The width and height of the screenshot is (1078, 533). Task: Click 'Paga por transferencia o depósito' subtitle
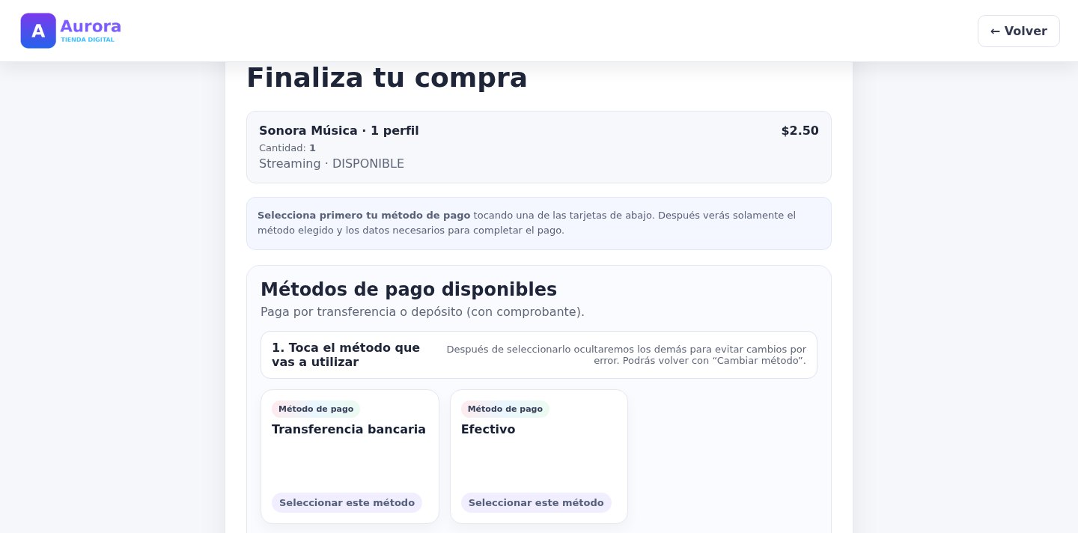[422, 311]
